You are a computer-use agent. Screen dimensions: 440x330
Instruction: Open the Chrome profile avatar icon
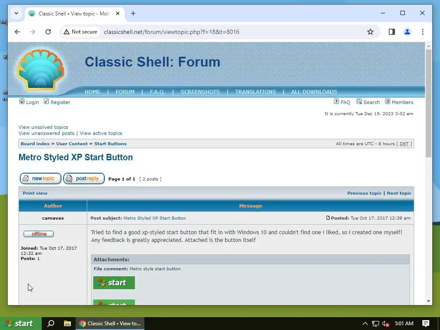click(407, 32)
